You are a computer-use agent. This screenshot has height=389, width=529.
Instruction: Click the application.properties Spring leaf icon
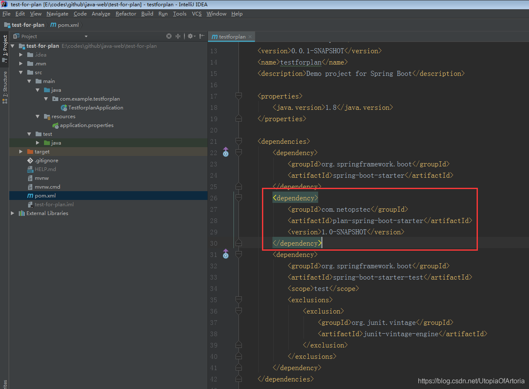[x=55, y=125]
